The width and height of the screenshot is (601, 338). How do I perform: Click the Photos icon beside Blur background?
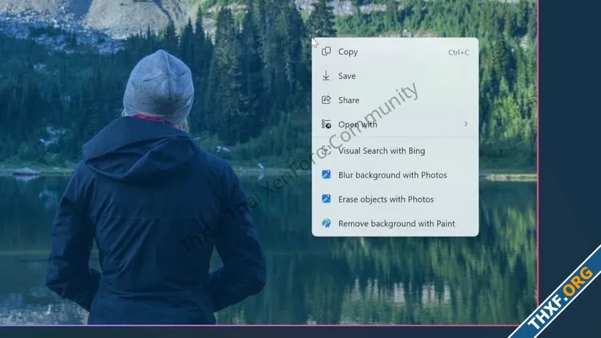point(326,175)
